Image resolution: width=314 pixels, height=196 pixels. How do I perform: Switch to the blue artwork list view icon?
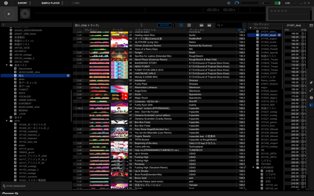(x=181, y=25)
